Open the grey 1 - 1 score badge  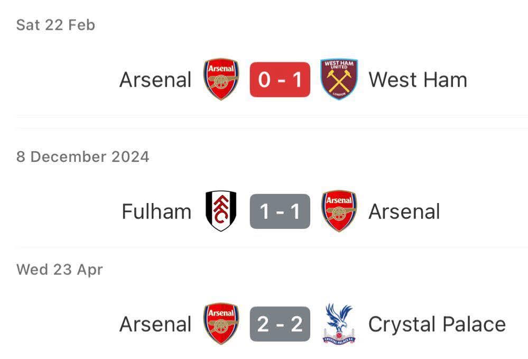click(x=280, y=211)
